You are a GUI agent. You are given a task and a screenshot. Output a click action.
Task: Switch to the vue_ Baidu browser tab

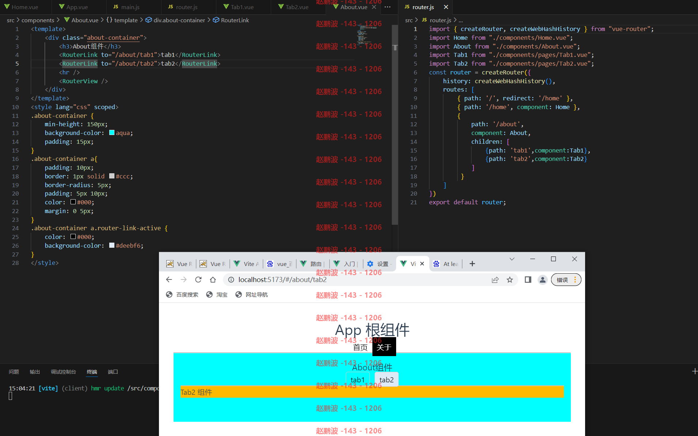coord(280,264)
